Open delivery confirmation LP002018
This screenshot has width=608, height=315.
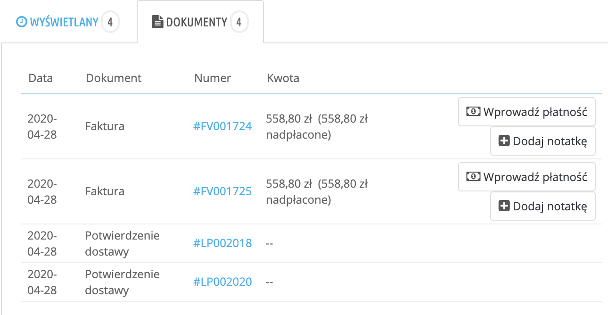(222, 243)
